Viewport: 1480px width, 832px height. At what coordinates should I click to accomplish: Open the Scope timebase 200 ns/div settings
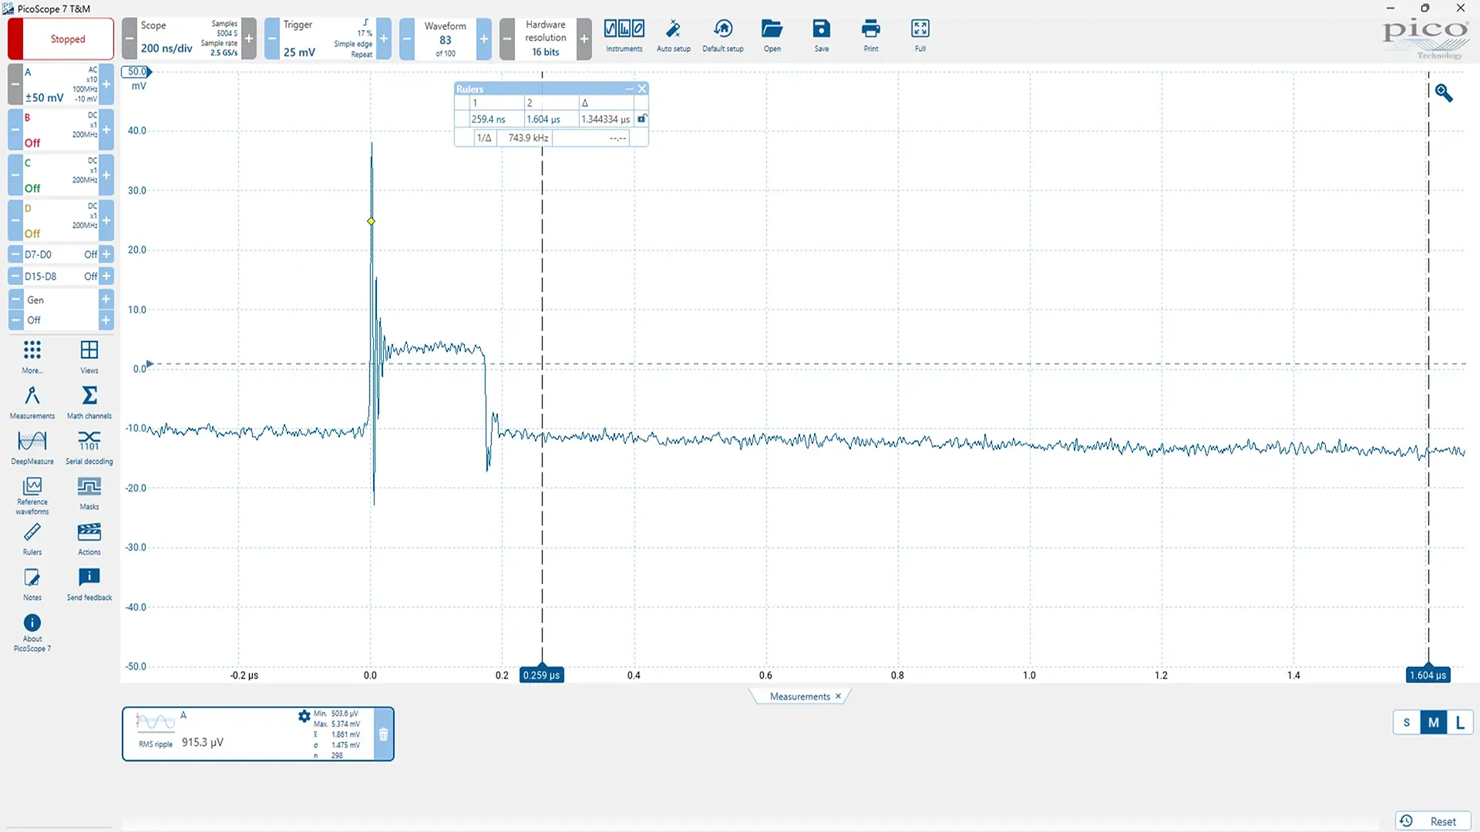click(189, 39)
